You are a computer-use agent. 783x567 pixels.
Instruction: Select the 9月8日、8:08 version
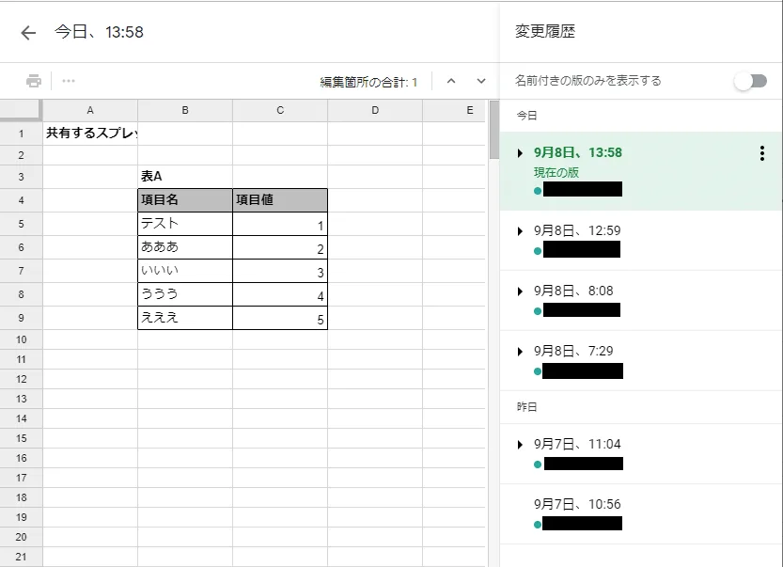(641, 301)
